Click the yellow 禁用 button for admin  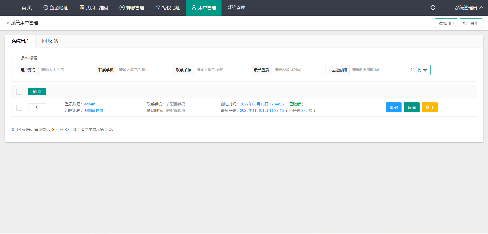(430, 107)
